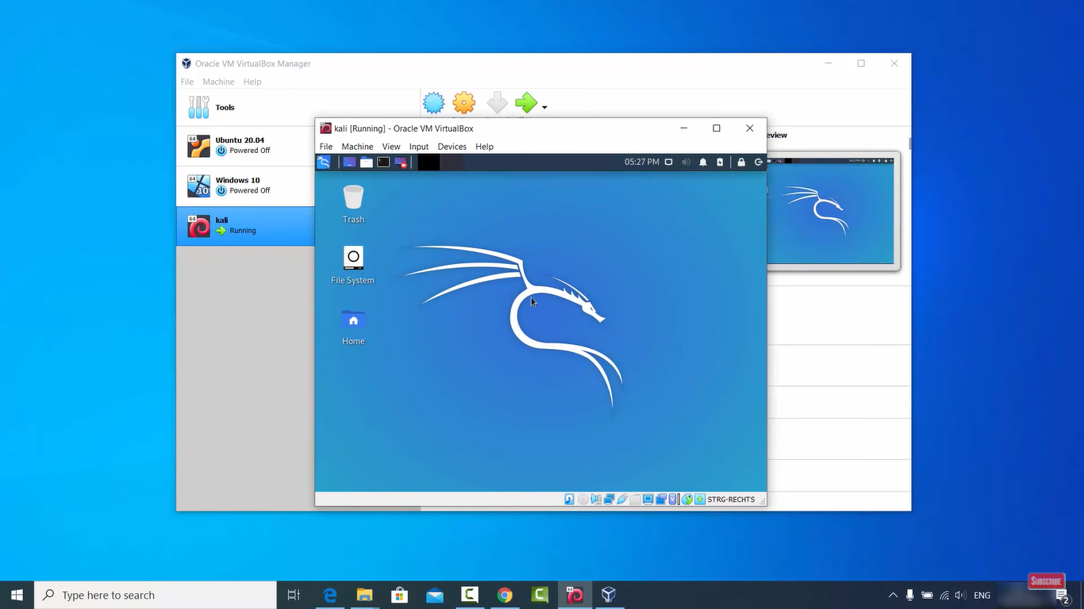Click the Kali log out icon
1084x609 pixels.
click(x=759, y=162)
